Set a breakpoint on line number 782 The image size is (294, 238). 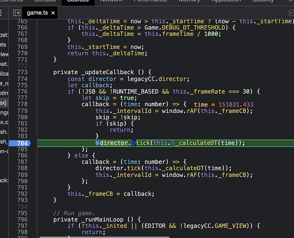22,130
